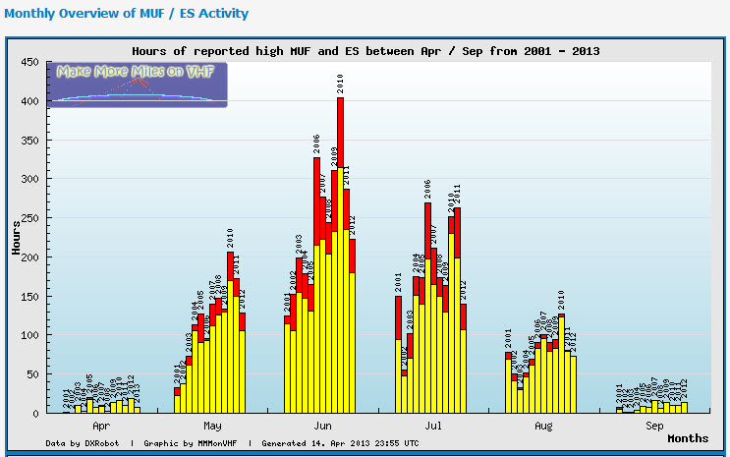Click the vertical Hours axis title
Image resolution: width=730 pixels, height=457 pixels.
(x=17, y=237)
